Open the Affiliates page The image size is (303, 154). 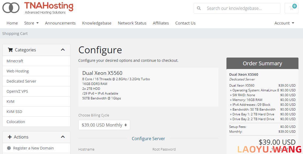click(x=161, y=23)
